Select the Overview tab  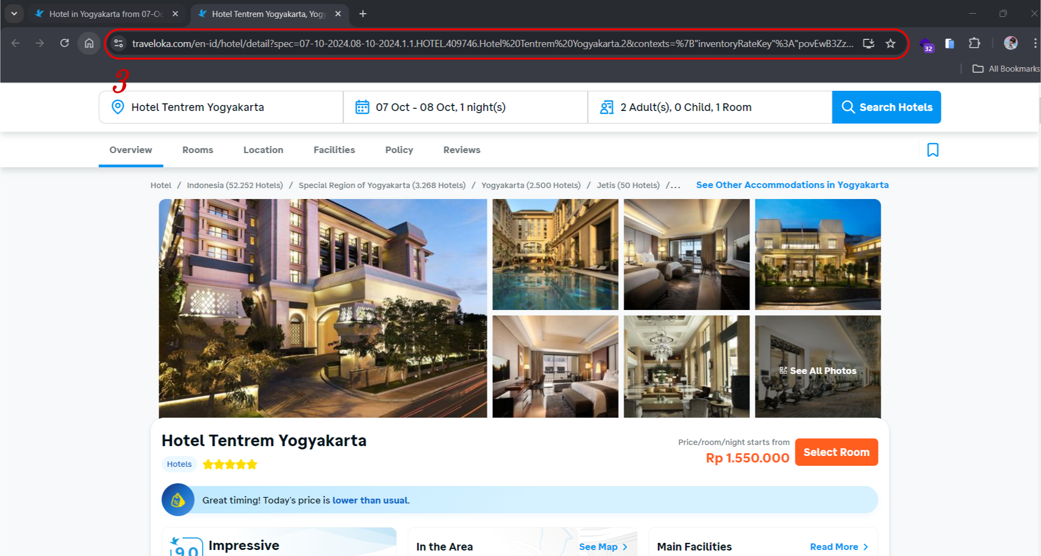point(131,150)
